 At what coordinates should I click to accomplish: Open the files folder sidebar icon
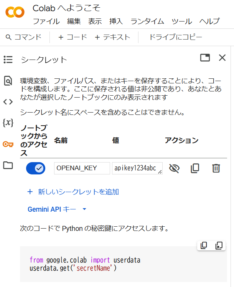coord(8,165)
